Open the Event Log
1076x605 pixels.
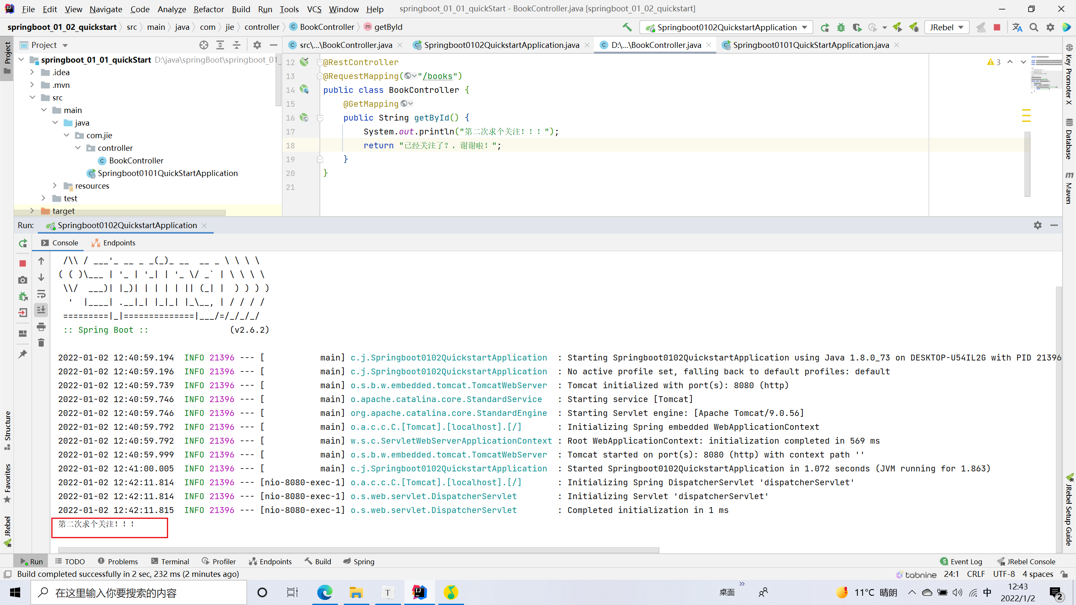point(961,561)
